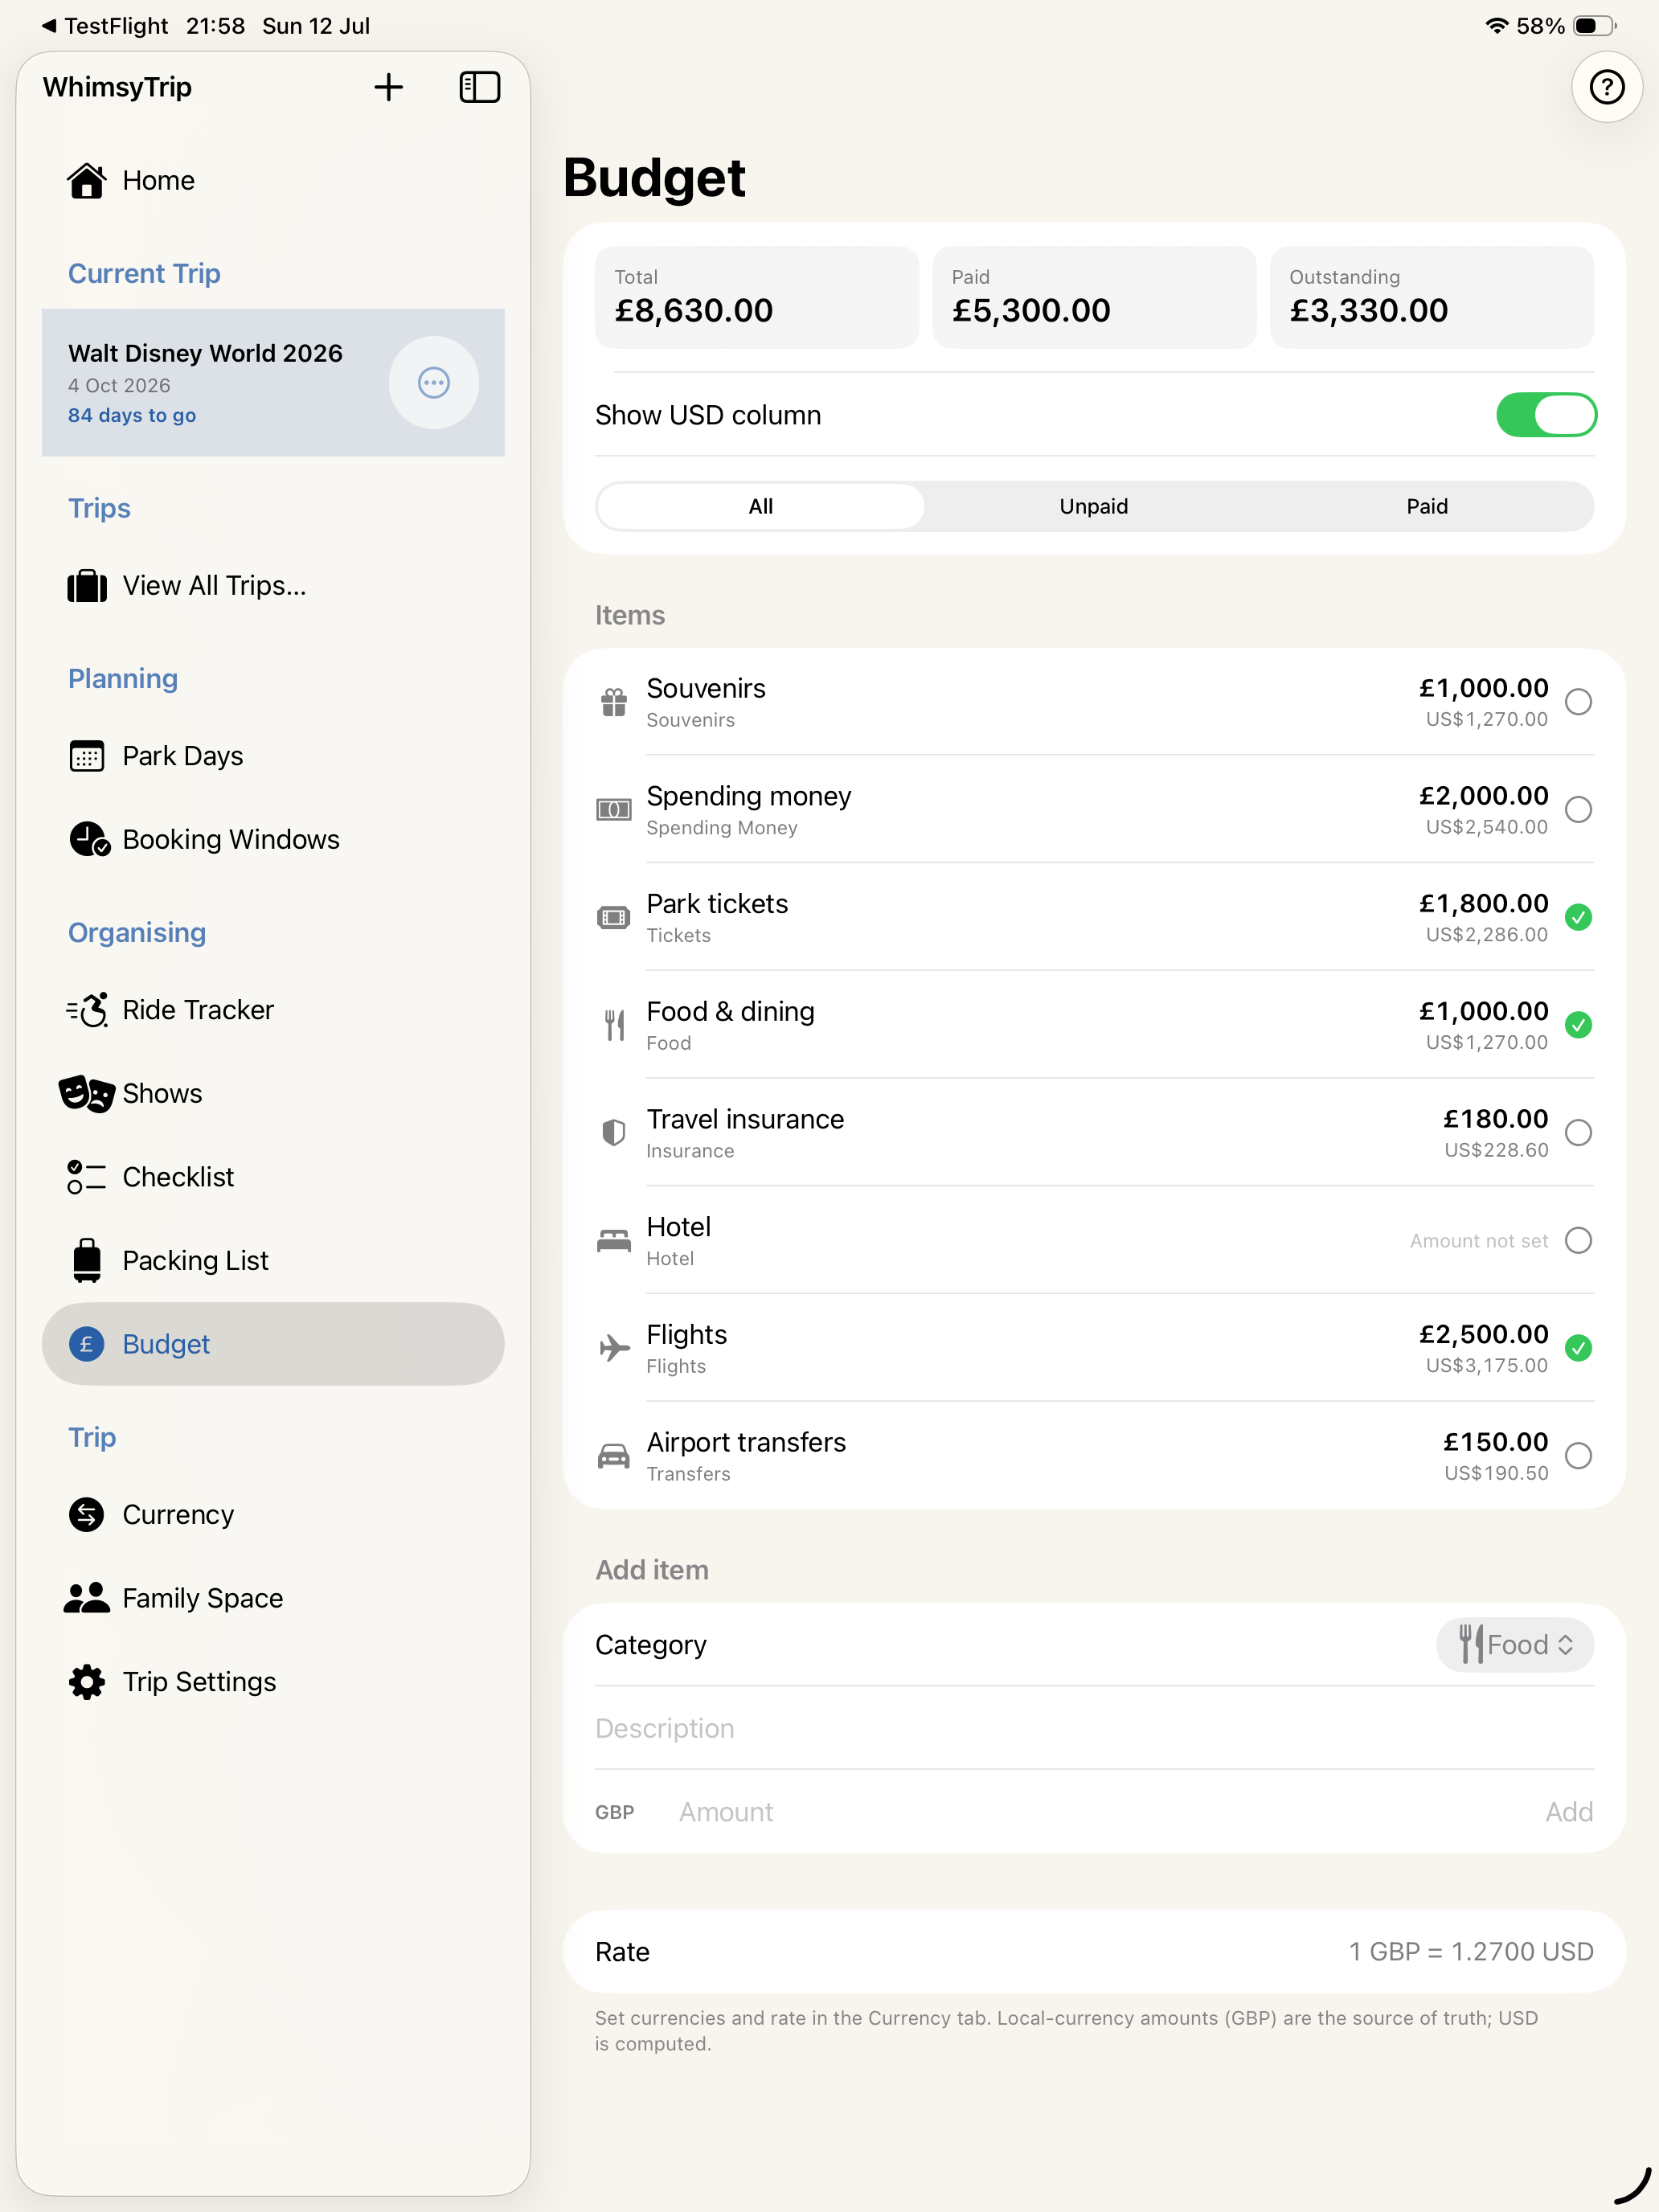The width and height of the screenshot is (1659, 2212).
Task: Click the Flights amount £2,500.00
Action: click(x=1483, y=1335)
